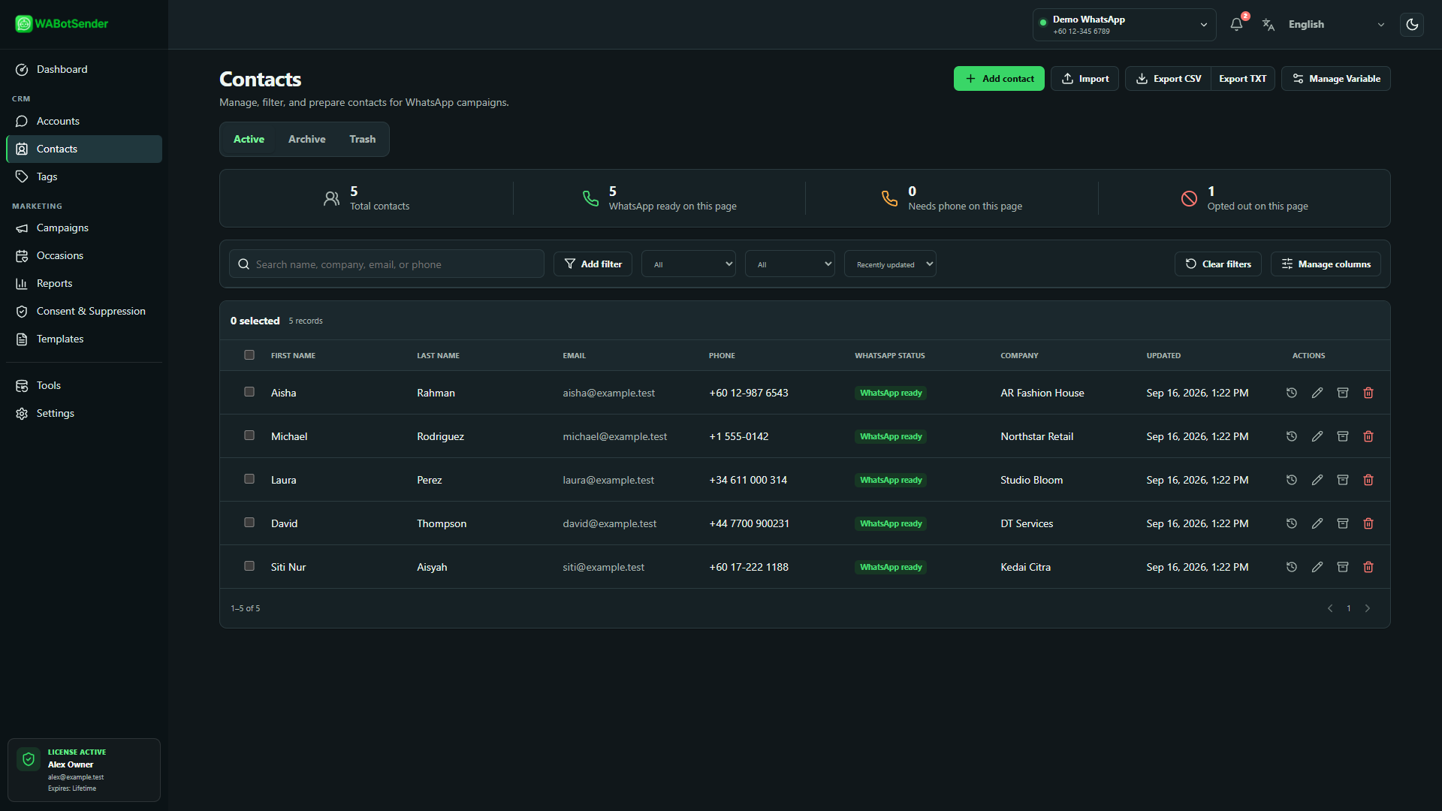Select all contacts header checkbox
The height and width of the screenshot is (811, 1442).
click(249, 355)
